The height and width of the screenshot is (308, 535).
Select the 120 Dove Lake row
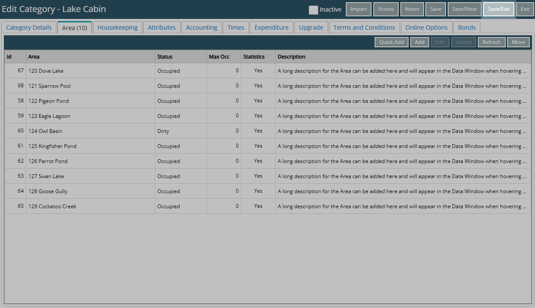[268, 71]
